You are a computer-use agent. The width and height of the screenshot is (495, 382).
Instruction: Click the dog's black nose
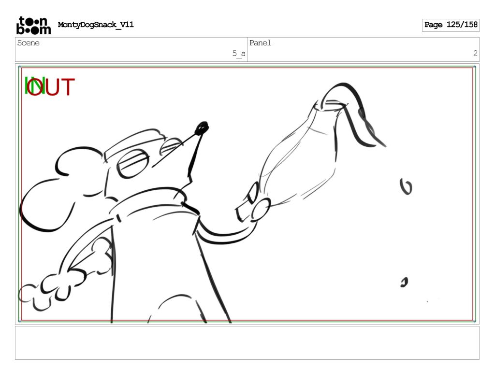pos(202,128)
